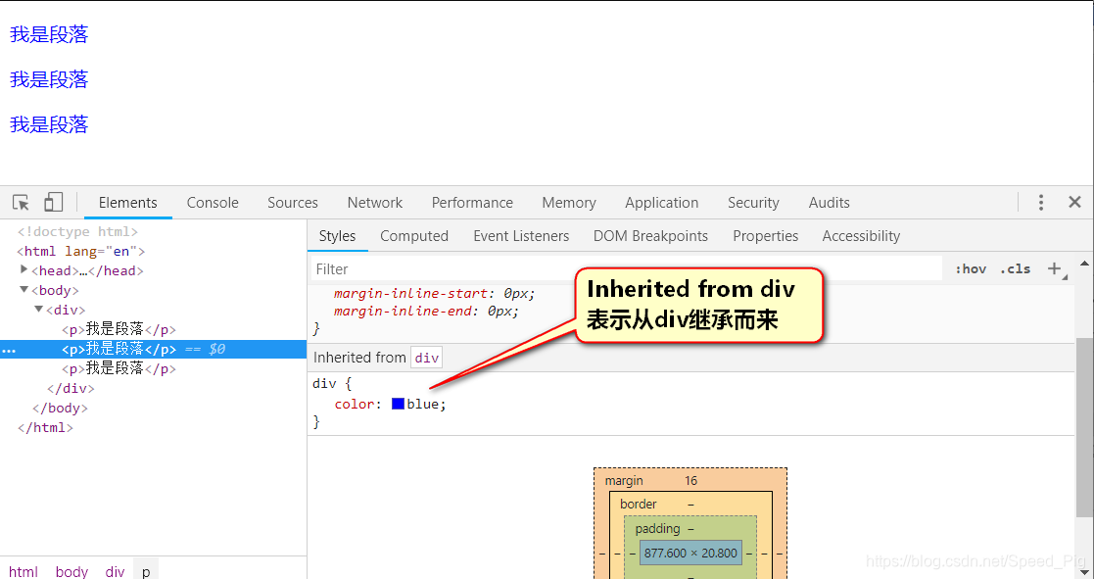Click p in the breadcrumb bar

(x=146, y=571)
